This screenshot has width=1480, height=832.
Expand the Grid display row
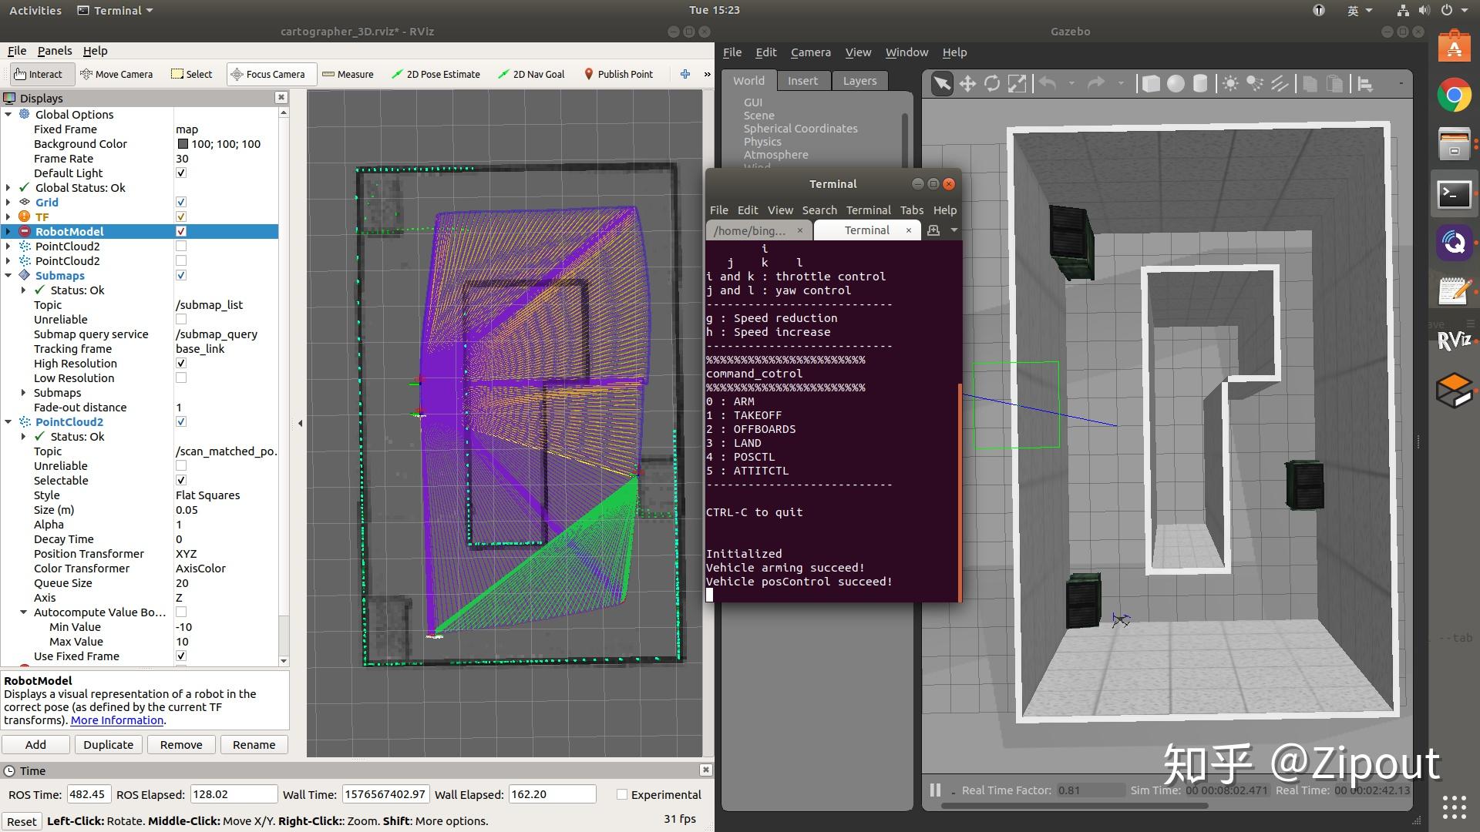[x=8, y=202]
